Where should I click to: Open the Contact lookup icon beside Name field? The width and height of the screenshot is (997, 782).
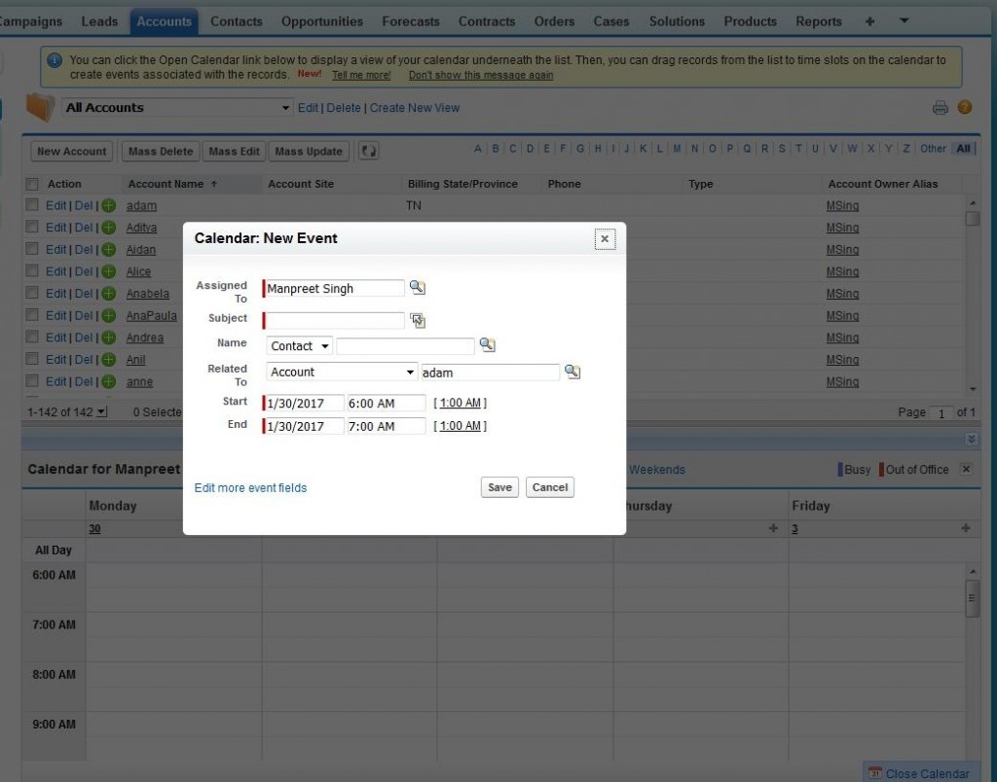tap(488, 344)
